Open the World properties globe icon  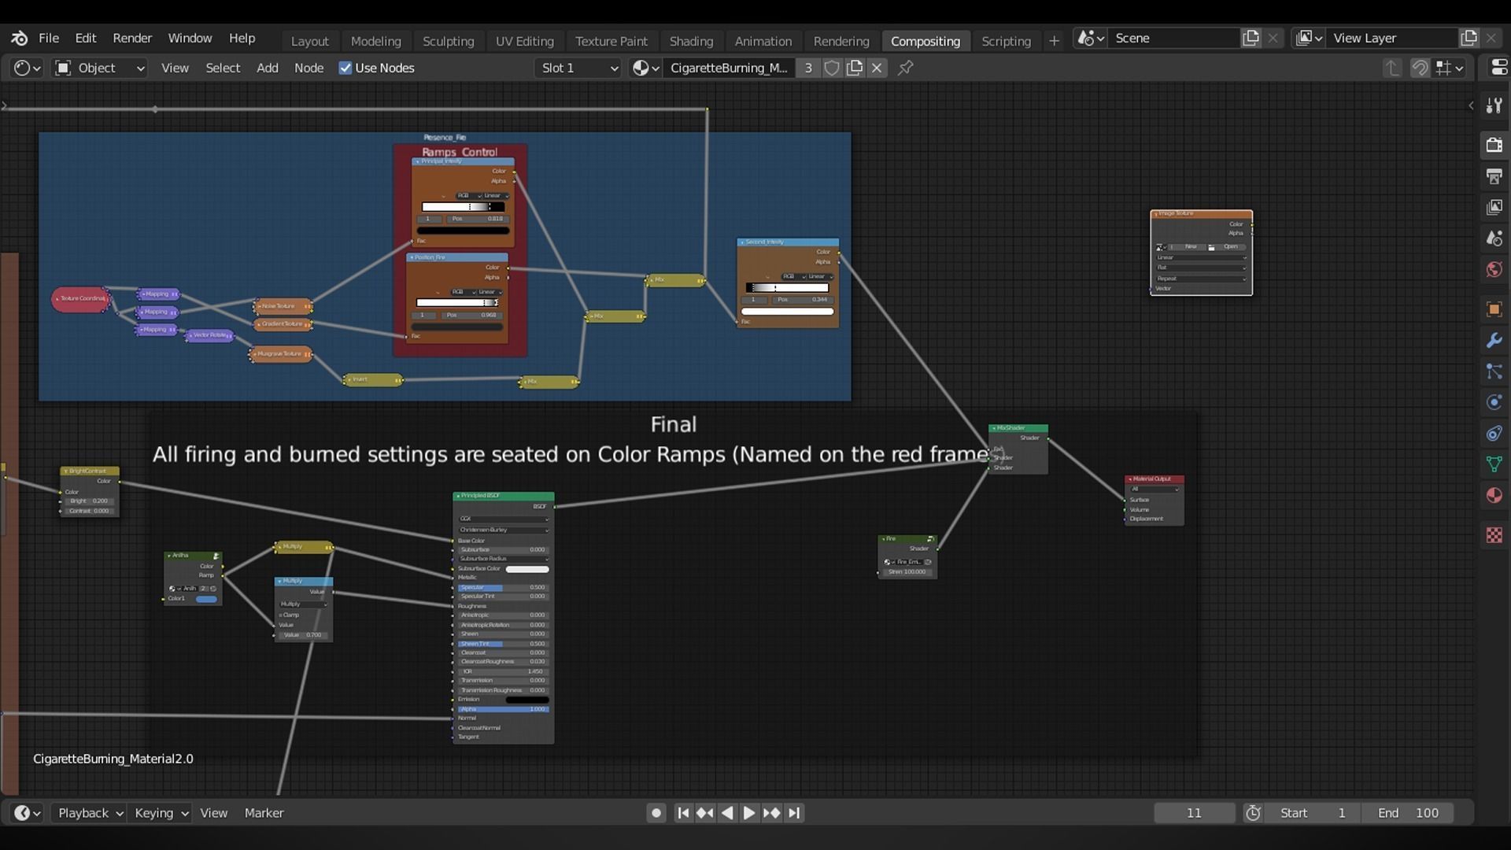pyautogui.click(x=1494, y=270)
